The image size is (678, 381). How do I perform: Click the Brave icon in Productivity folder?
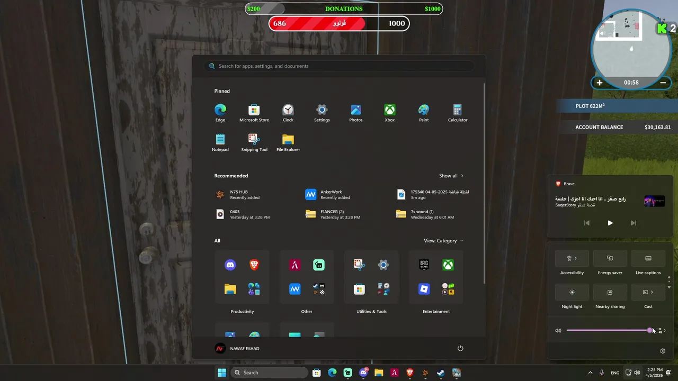tap(254, 265)
